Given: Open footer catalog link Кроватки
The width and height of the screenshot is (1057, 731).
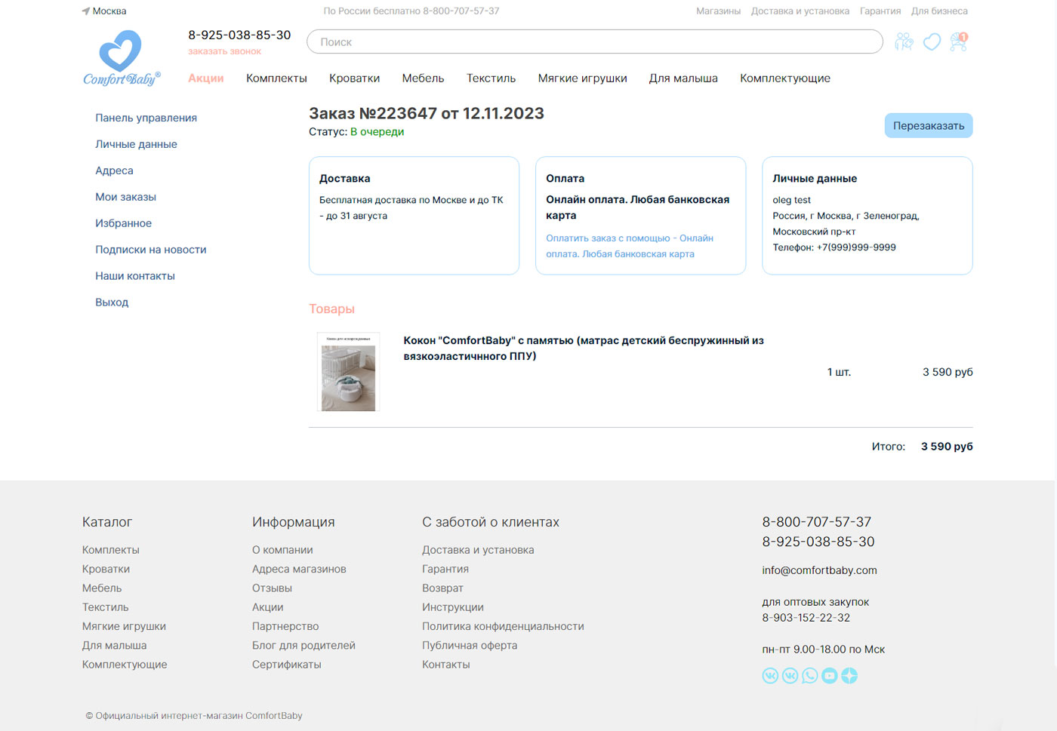Looking at the screenshot, I should [x=106, y=569].
